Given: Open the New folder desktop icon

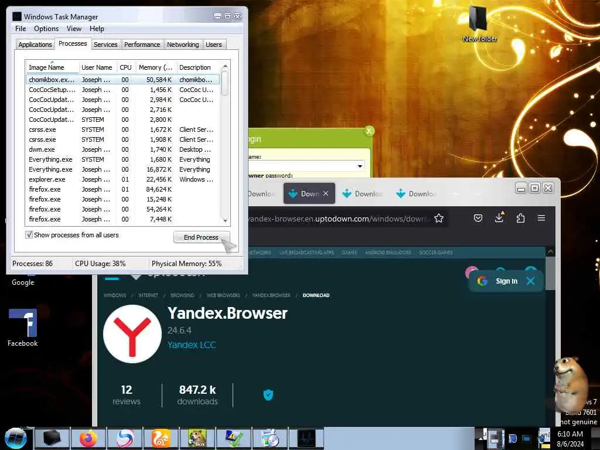Looking at the screenshot, I should [479, 23].
